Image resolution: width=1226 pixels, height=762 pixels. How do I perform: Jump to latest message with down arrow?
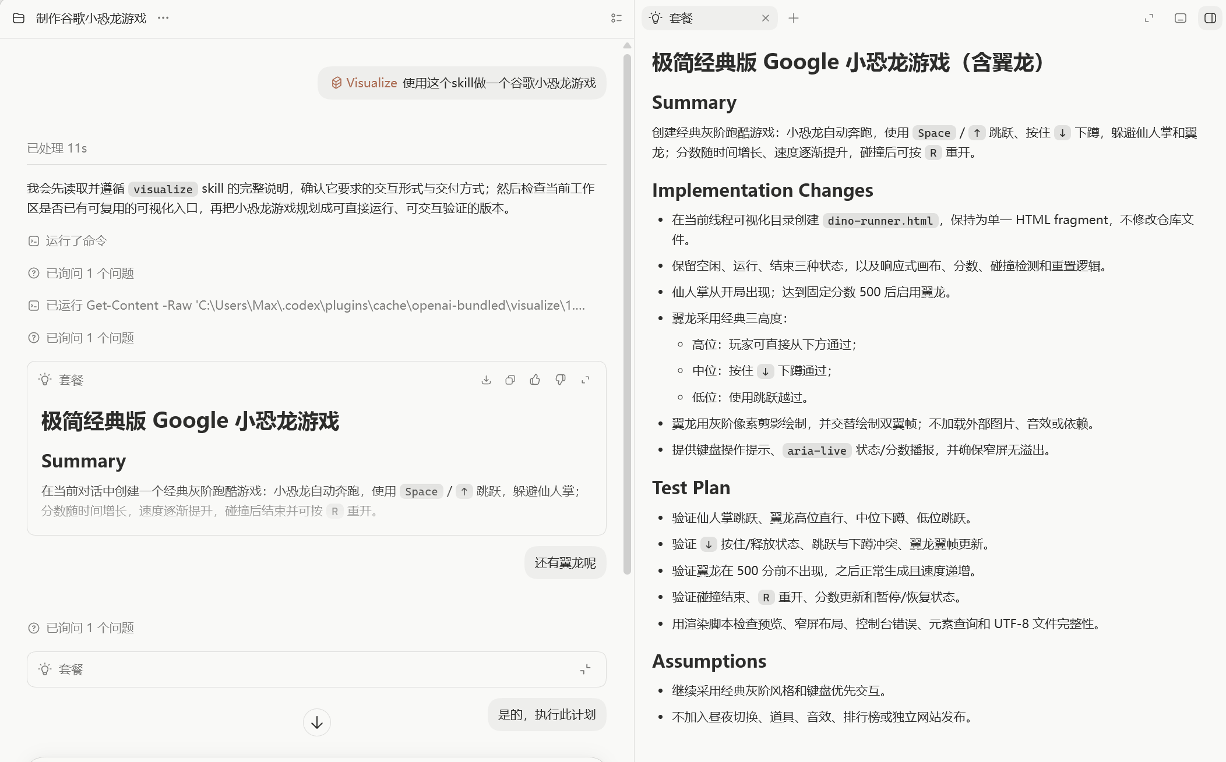point(317,722)
